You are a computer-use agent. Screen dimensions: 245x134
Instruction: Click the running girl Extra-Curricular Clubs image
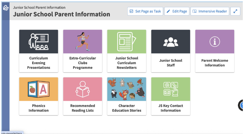[83, 42]
